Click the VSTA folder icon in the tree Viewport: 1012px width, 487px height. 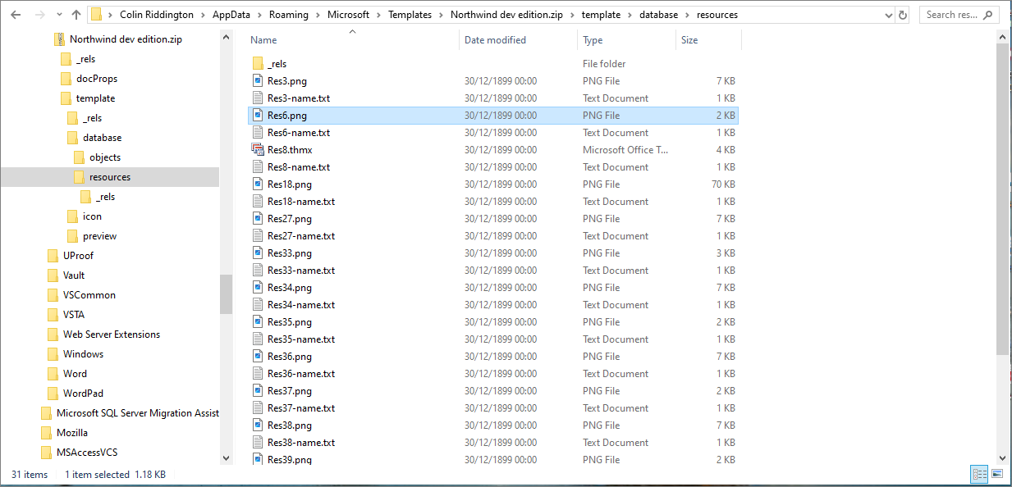(x=53, y=315)
